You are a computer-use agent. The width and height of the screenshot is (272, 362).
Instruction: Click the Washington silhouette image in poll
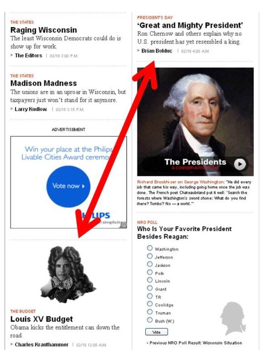coord(233,319)
